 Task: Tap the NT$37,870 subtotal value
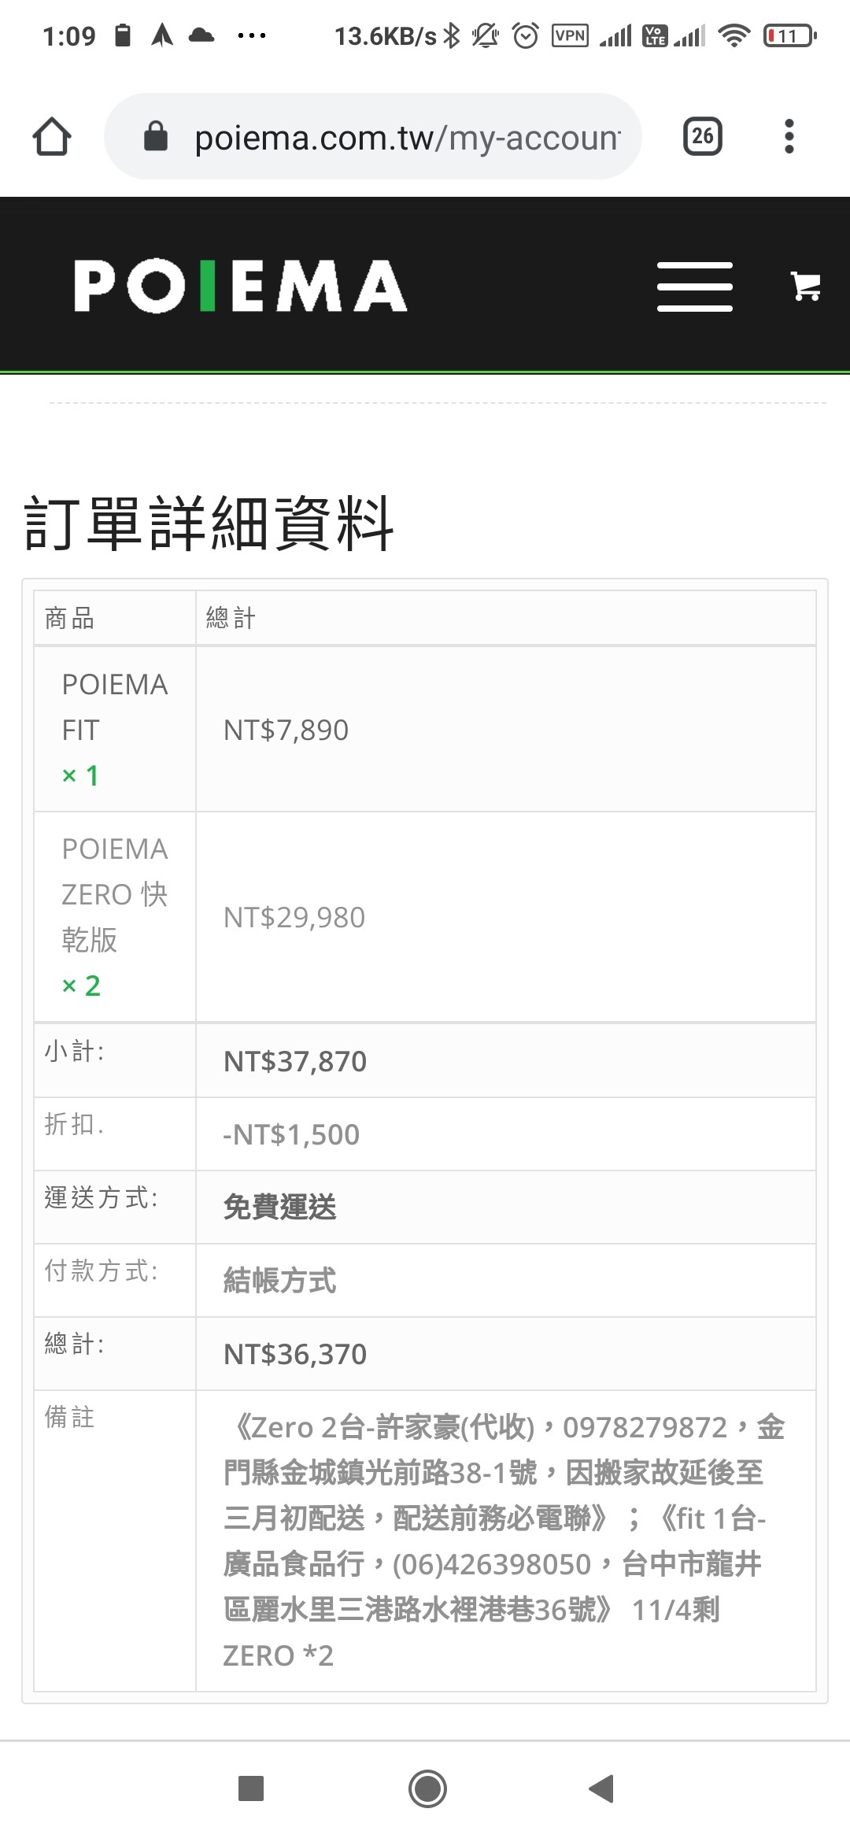click(295, 1061)
